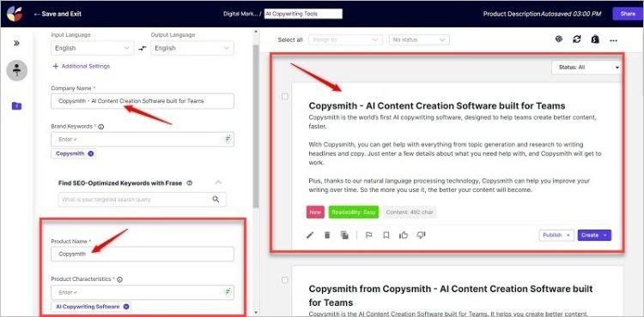Expand Additional Settings
644x317 pixels.
coord(82,66)
